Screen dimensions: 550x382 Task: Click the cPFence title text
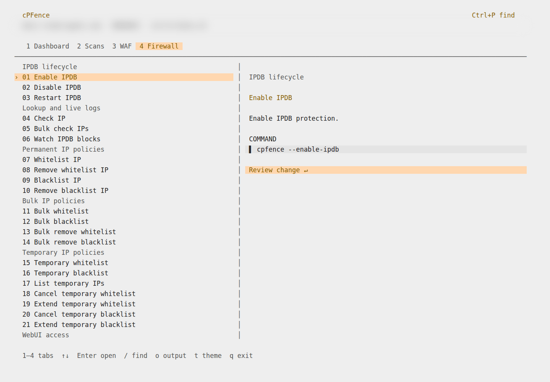pos(36,15)
